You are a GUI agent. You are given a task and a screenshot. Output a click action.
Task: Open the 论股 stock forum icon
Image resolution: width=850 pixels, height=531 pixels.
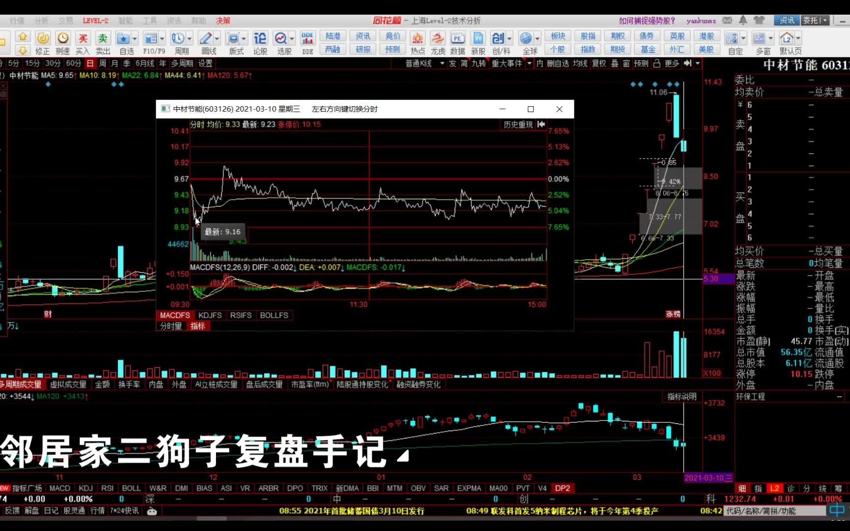pyautogui.click(x=260, y=38)
